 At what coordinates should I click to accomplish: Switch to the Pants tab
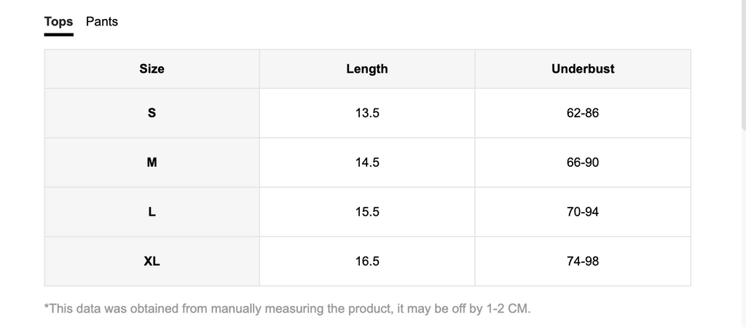tap(102, 22)
